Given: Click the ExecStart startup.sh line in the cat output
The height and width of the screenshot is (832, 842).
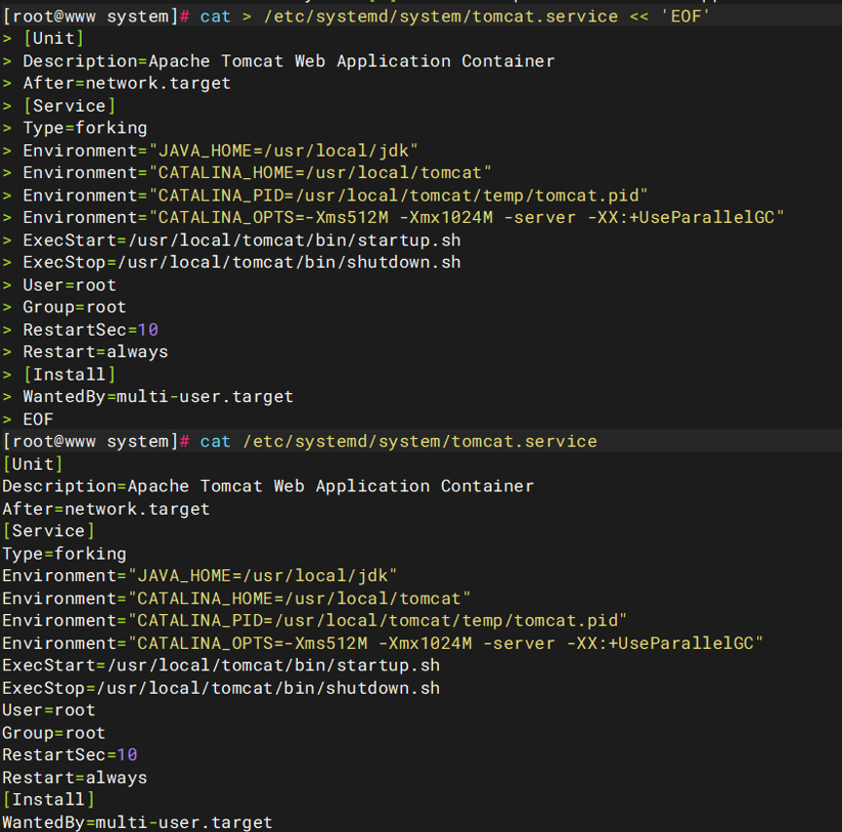Looking at the screenshot, I should click(x=221, y=665).
